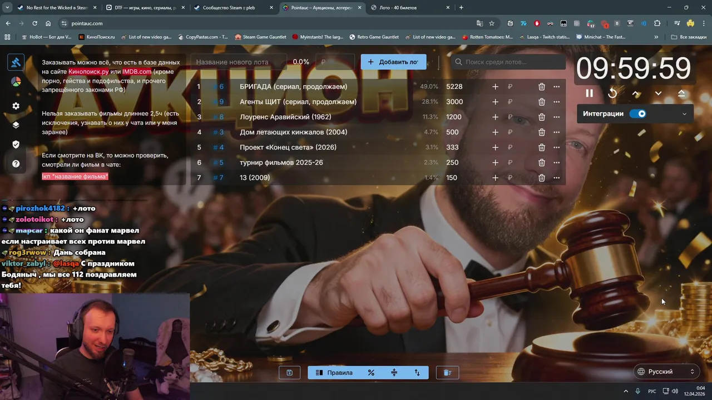Click the compact rows icon in bottom toolbar
This screenshot has width=712, height=400.
pyautogui.click(x=394, y=373)
